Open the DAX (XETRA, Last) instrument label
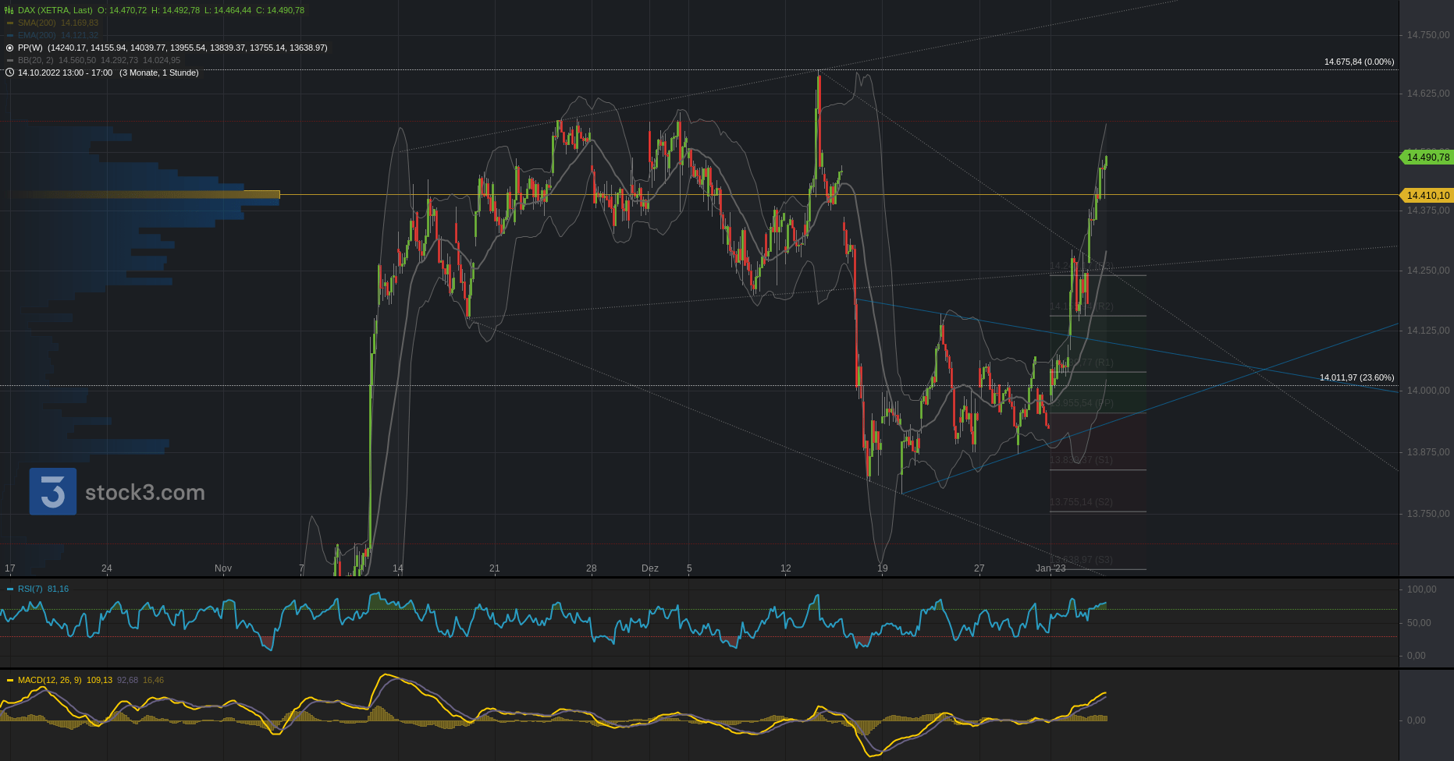The height and width of the screenshot is (761, 1454). [55, 10]
